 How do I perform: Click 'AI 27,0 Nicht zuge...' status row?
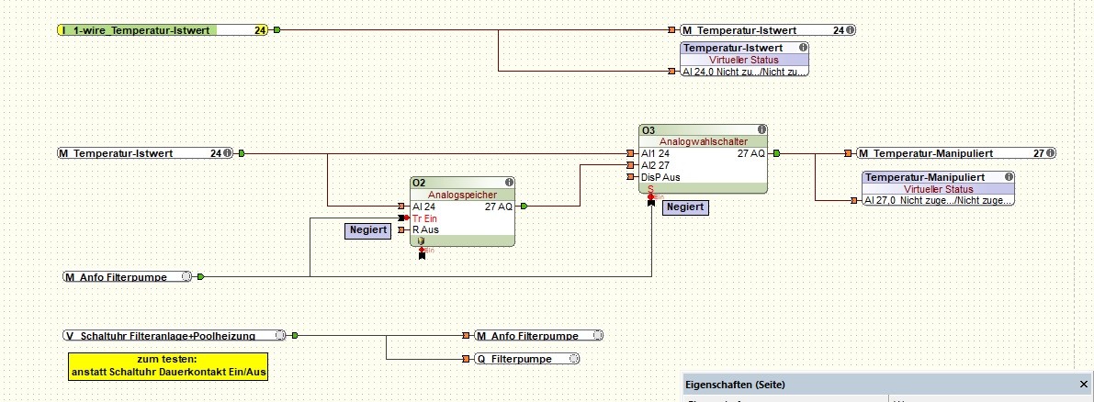pos(939,201)
